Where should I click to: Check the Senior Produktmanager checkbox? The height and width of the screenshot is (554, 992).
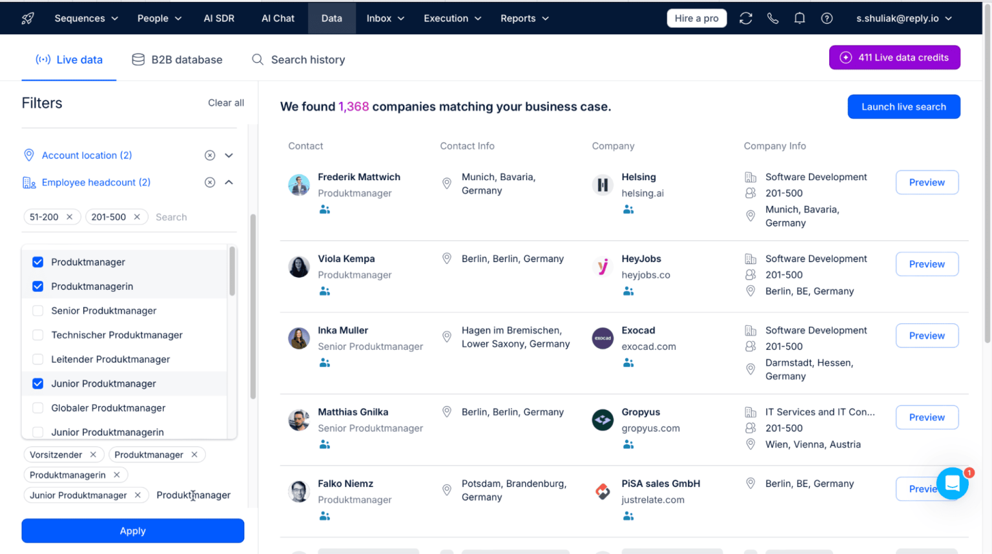pos(38,311)
